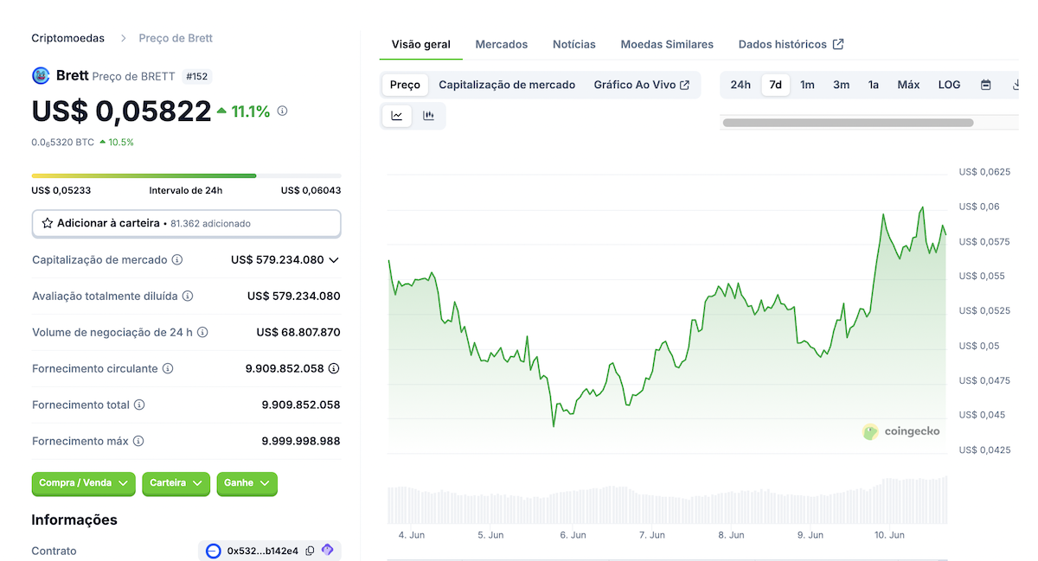The width and height of the screenshot is (1038, 561).
Task: Click the 24h price range bar
Action: (x=186, y=175)
